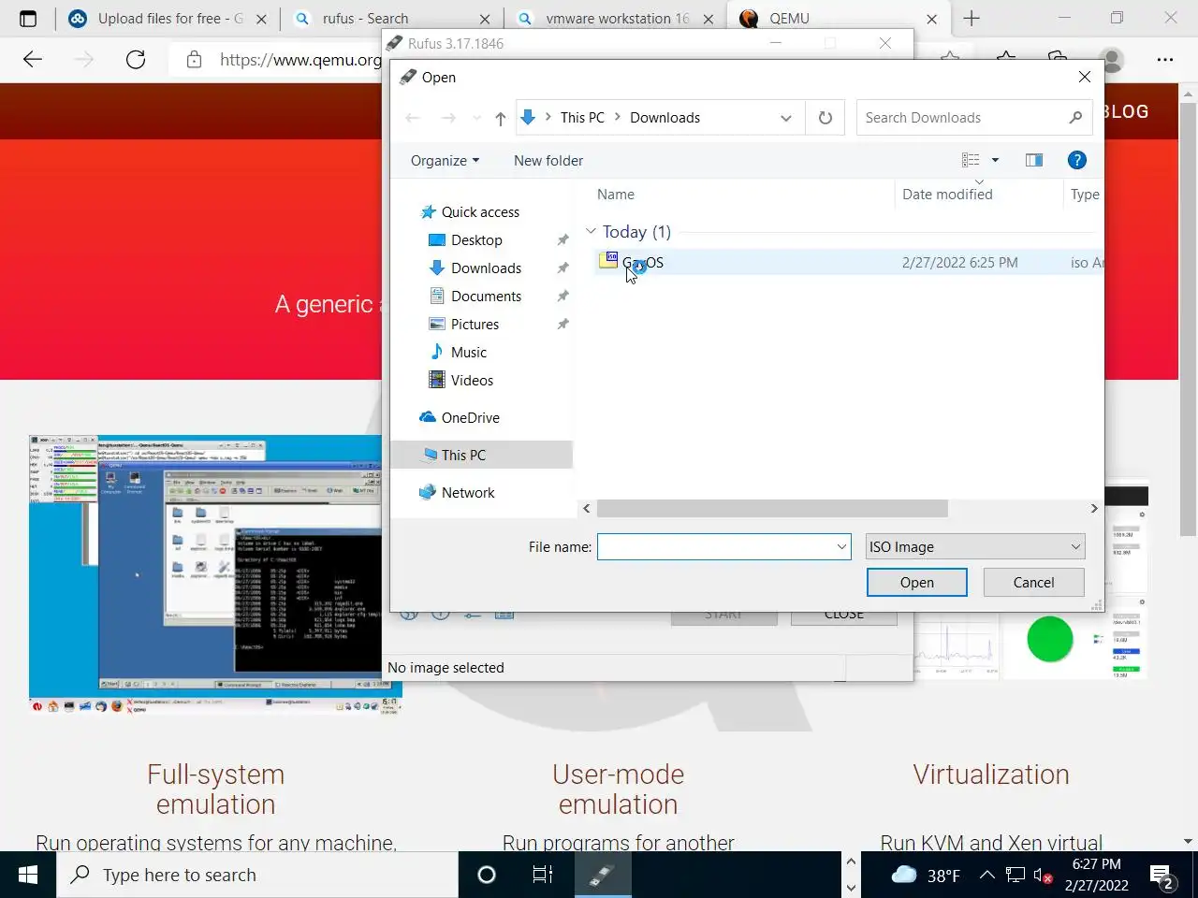Viewport: 1198px width, 898px height.
Task: Open Pictures in the navigation pane
Action: point(475,325)
